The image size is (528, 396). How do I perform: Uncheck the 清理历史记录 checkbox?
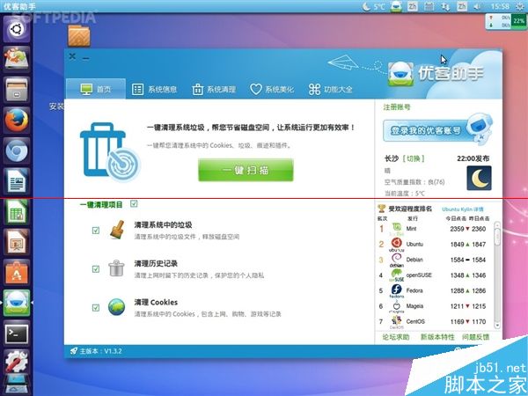pos(96,269)
